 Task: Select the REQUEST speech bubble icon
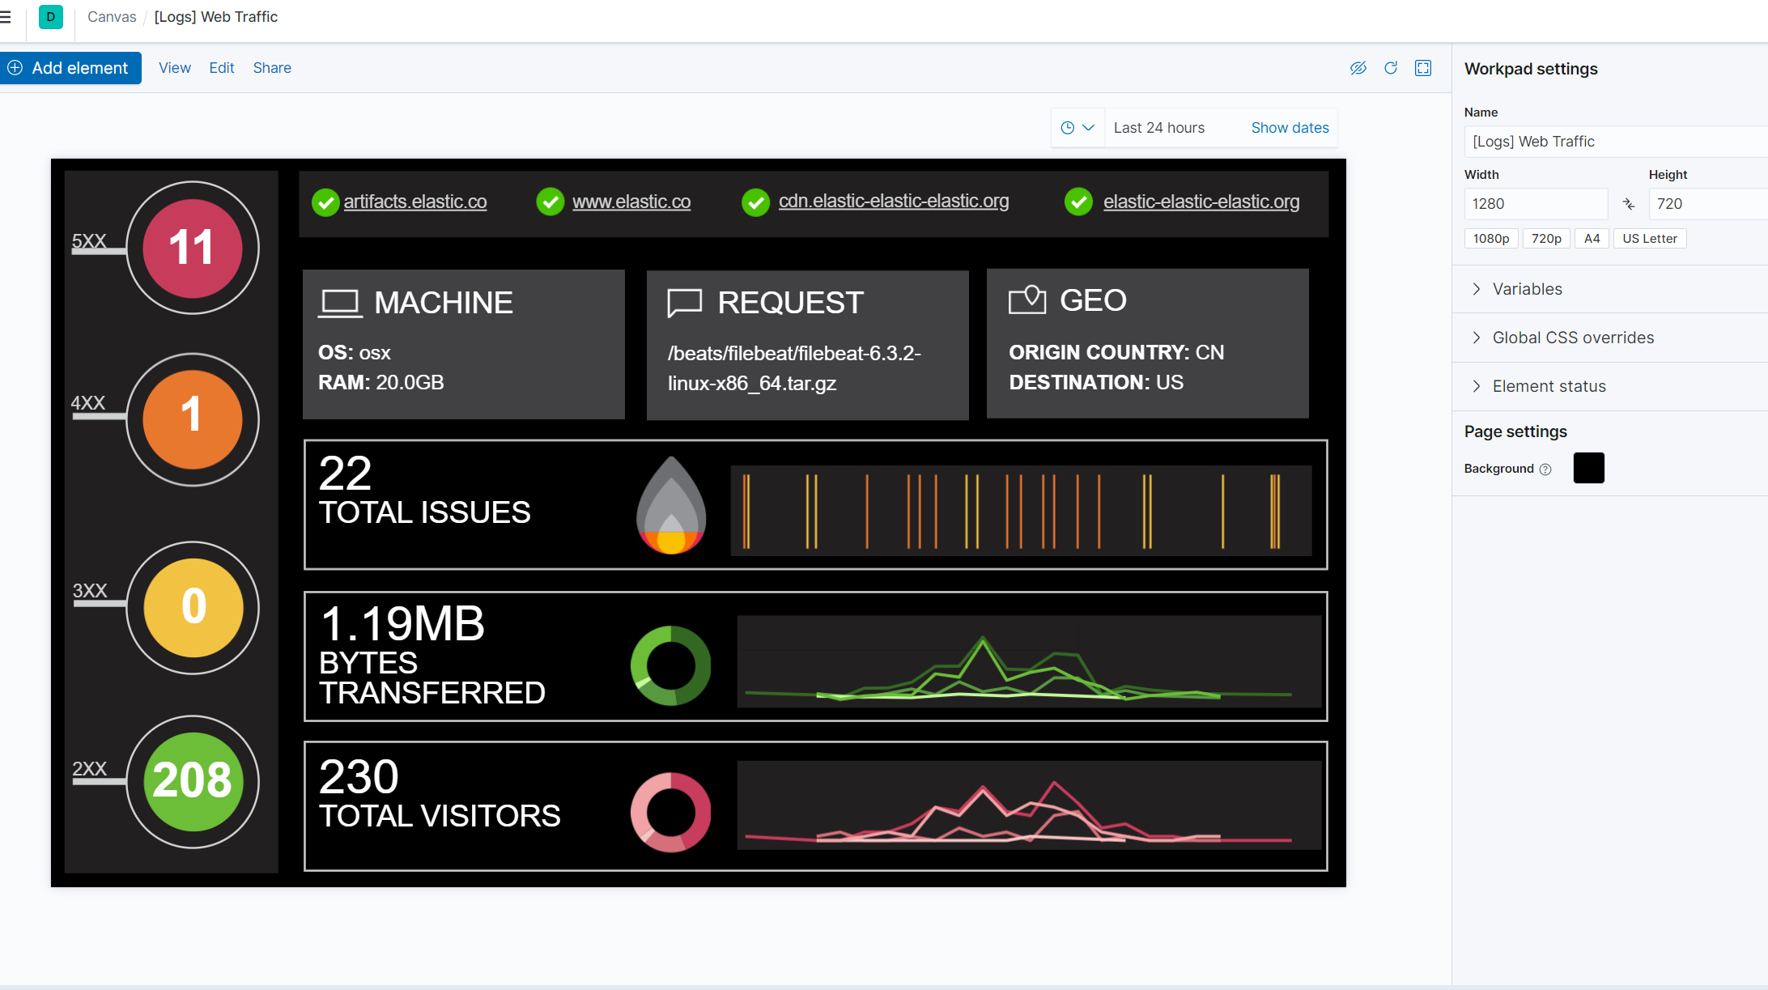[684, 303]
